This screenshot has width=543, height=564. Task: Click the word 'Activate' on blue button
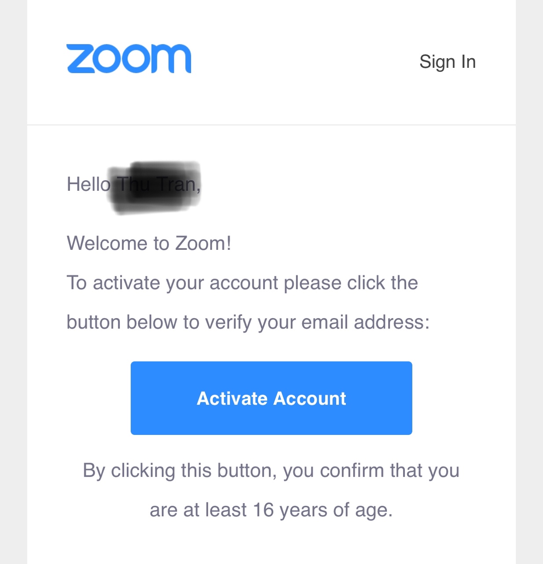click(232, 398)
